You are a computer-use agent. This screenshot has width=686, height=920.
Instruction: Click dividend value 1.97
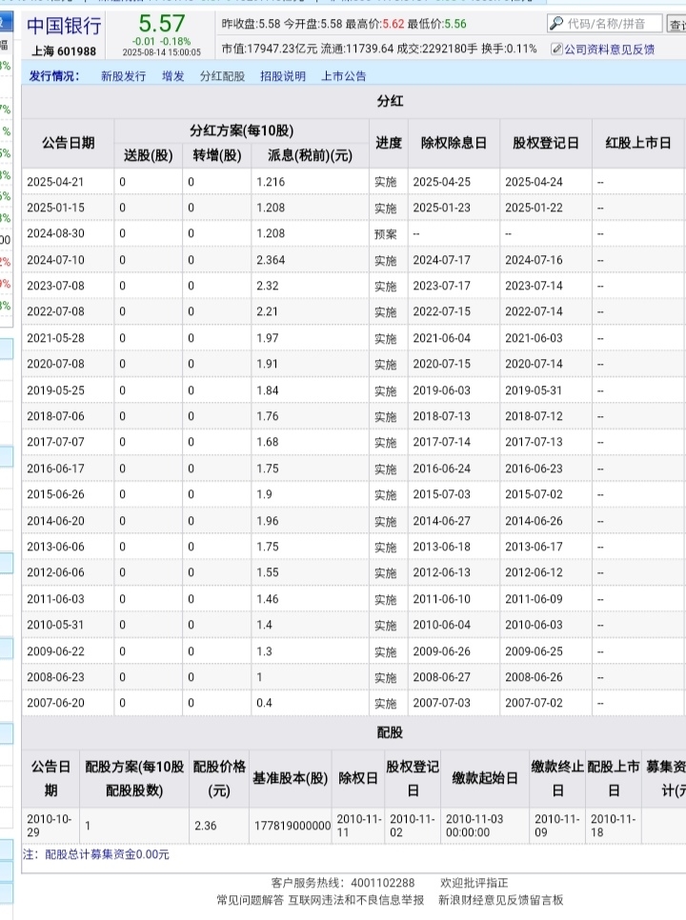(x=267, y=338)
